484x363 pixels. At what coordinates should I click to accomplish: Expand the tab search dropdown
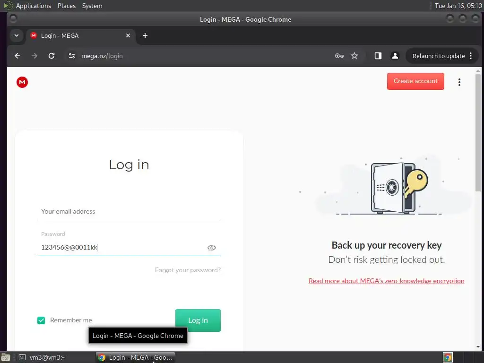pos(17,35)
